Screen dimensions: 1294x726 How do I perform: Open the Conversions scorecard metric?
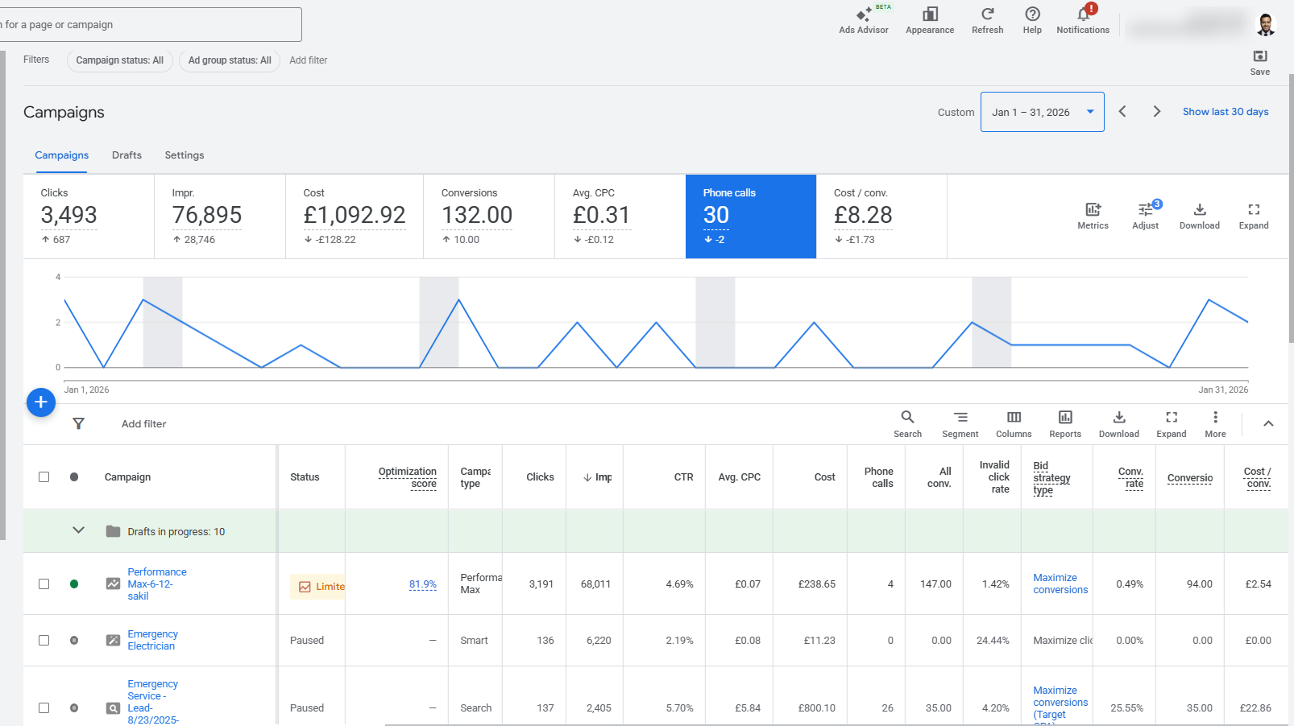(489, 217)
